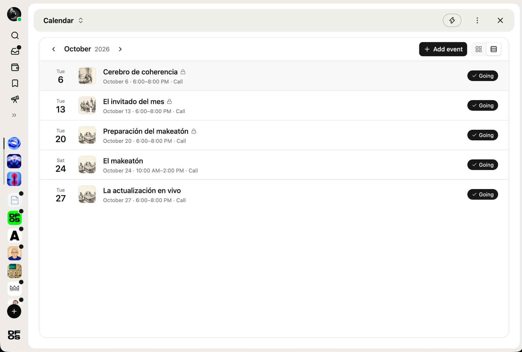Screen dimensions: 522x352
Task: Toggle Going status for El makeatón
Action: click(483, 165)
